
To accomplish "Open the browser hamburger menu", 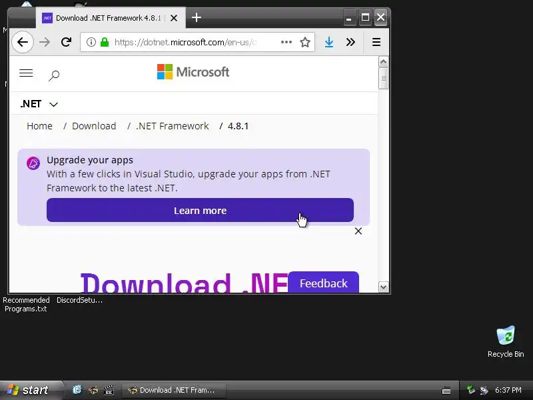I will (x=376, y=42).
